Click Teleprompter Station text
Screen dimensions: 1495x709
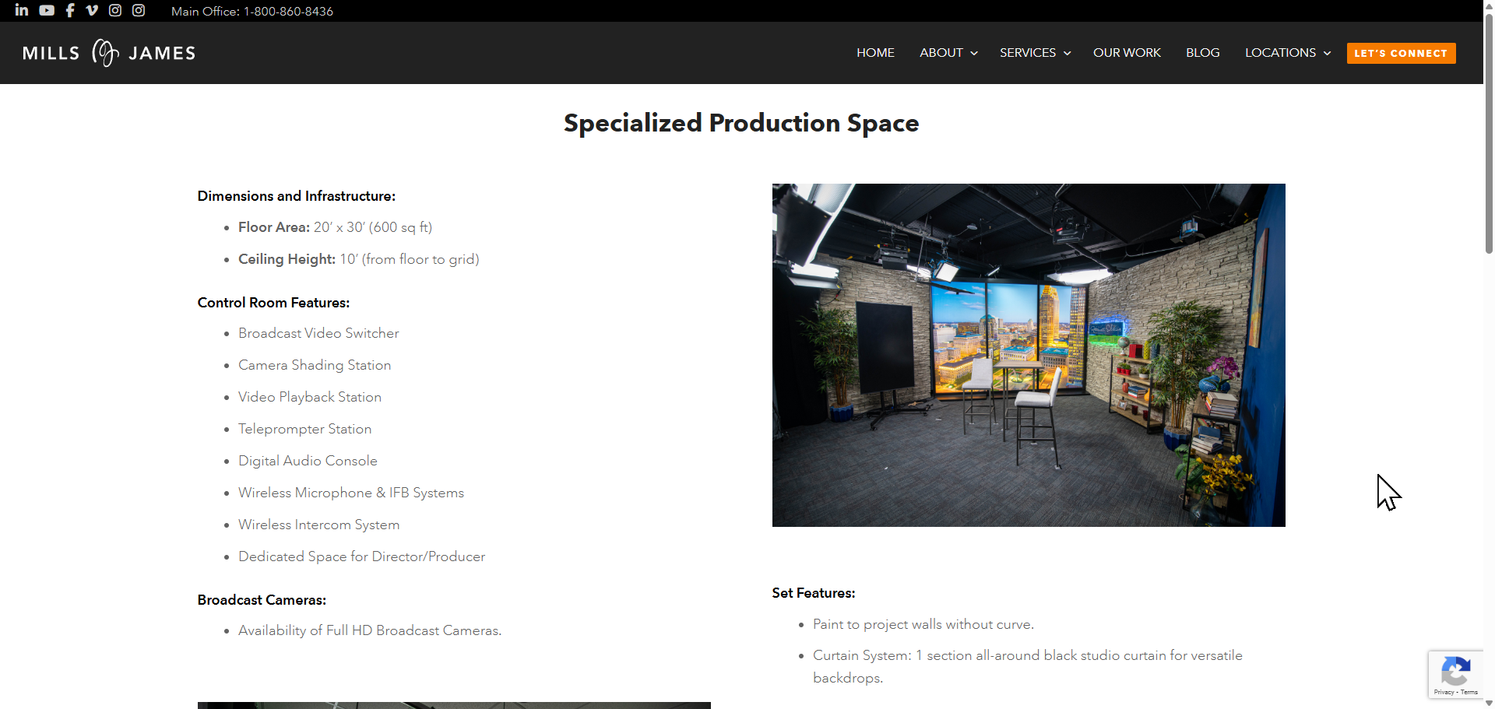[304, 429]
